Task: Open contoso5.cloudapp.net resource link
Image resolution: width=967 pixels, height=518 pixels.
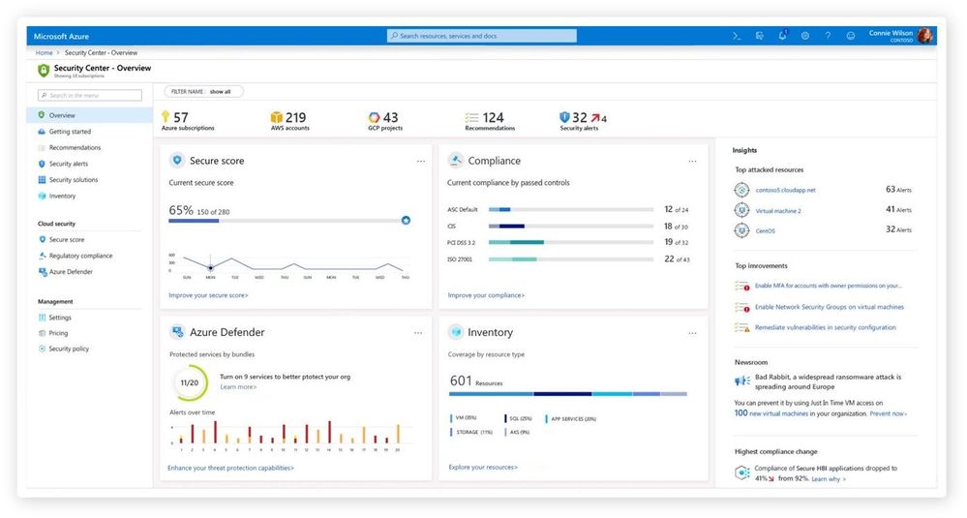Action: point(785,190)
